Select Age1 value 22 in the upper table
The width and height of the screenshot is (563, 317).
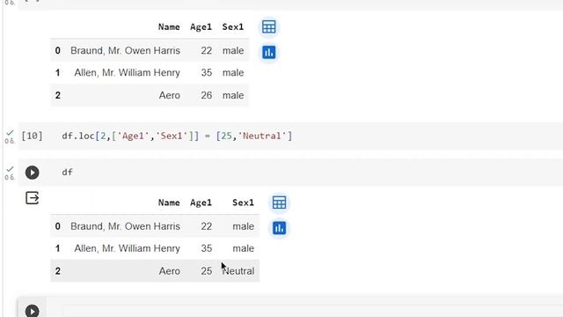(x=207, y=51)
